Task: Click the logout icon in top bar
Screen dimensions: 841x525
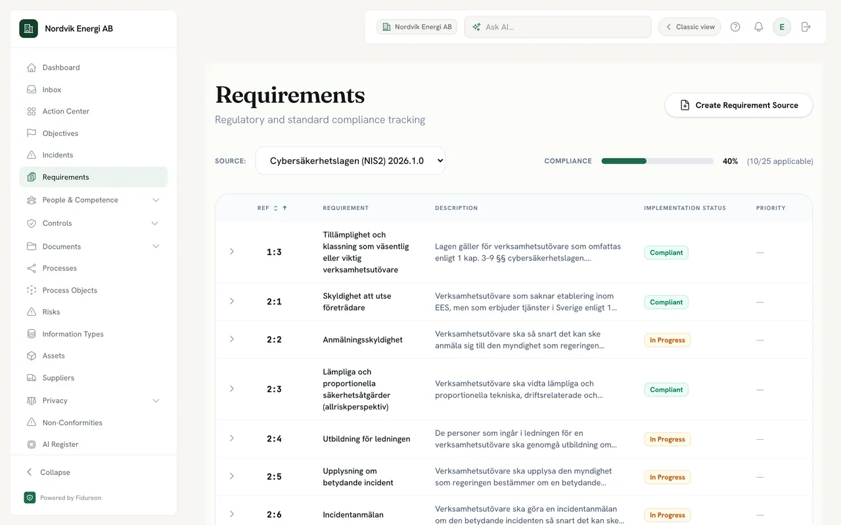Action: (806, 27)
